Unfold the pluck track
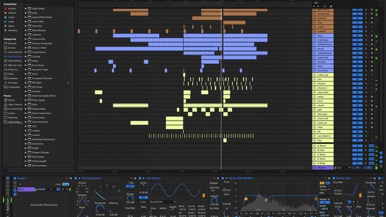The height and width of the screenshot is (217, 386). (x=315, y=49)
